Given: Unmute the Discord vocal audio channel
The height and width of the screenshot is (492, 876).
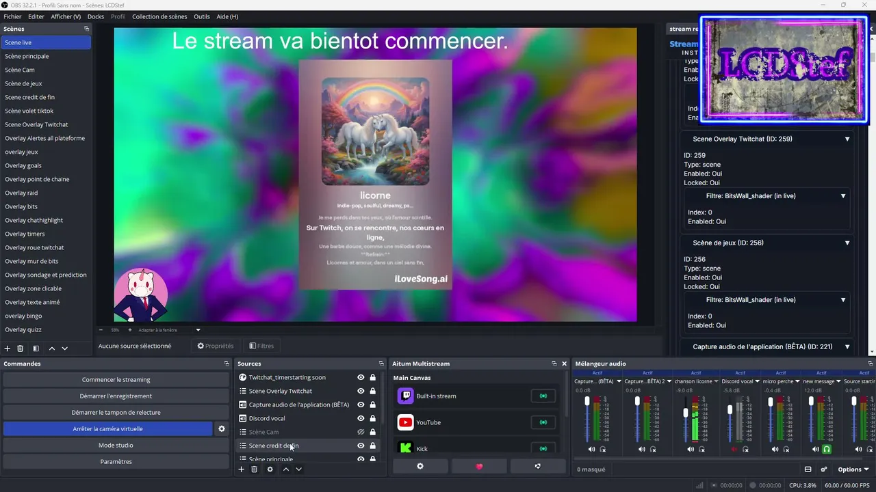Looking at the screenshot, I should click(734, 449).
